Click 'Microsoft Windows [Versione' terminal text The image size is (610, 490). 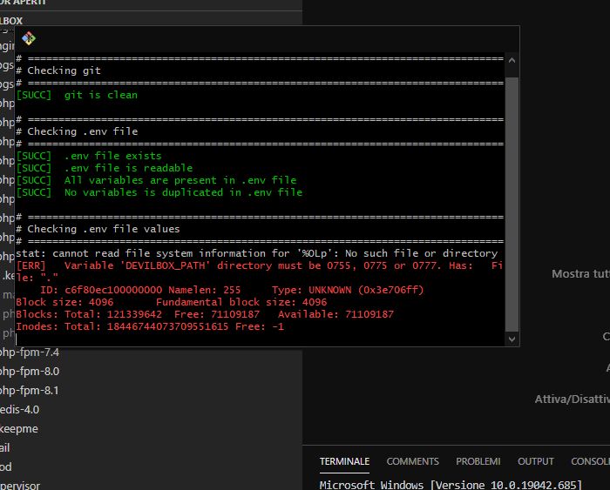pos(451,485)
